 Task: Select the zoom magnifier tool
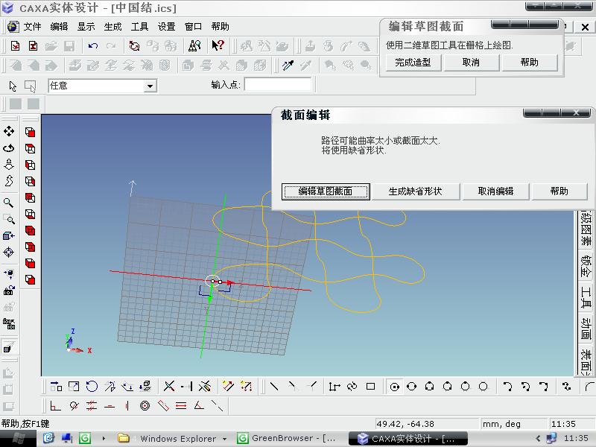(x=8, y=203)
